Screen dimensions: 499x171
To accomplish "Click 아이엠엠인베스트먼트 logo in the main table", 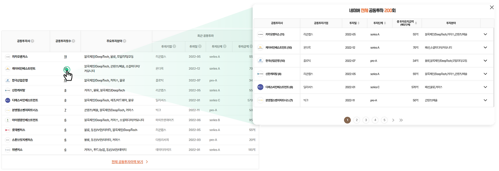I will [7, 120].
